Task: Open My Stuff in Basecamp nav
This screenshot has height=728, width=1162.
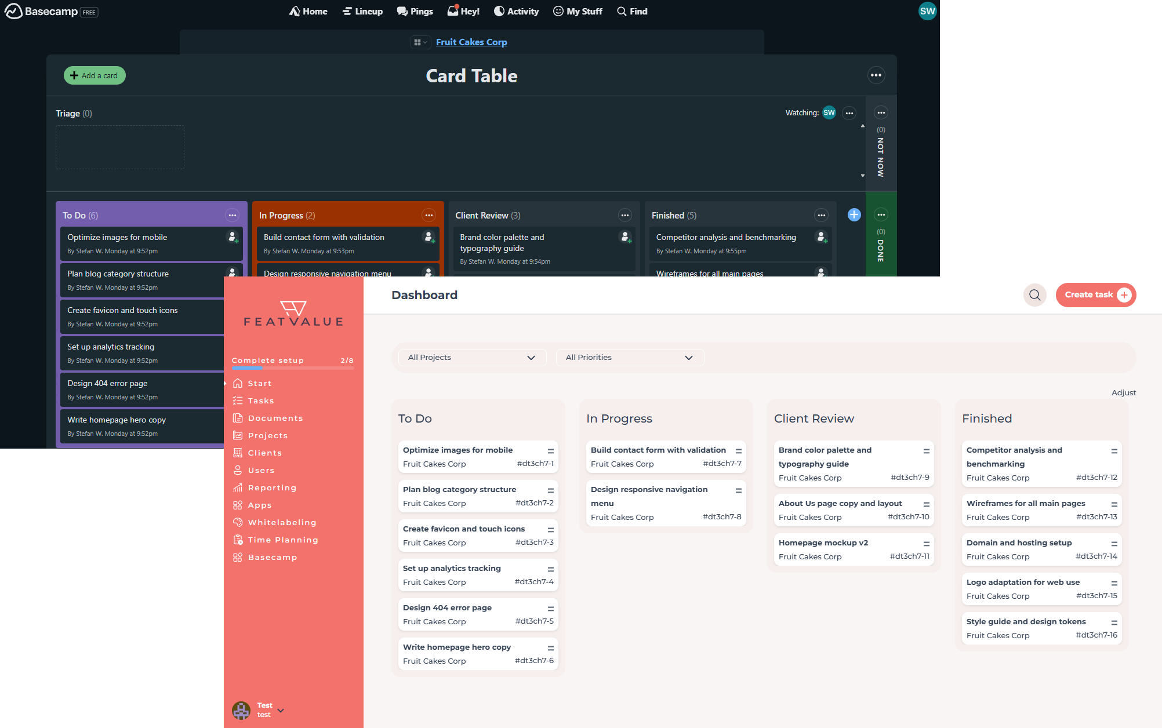Action: pyautogui.click(x=578, y=12)
